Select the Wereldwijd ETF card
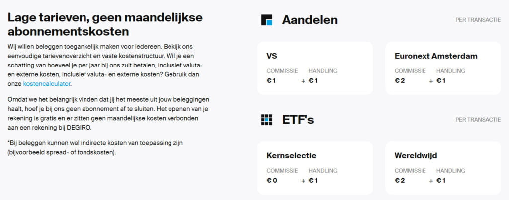509x200 pixels. (x=443, y=168)
